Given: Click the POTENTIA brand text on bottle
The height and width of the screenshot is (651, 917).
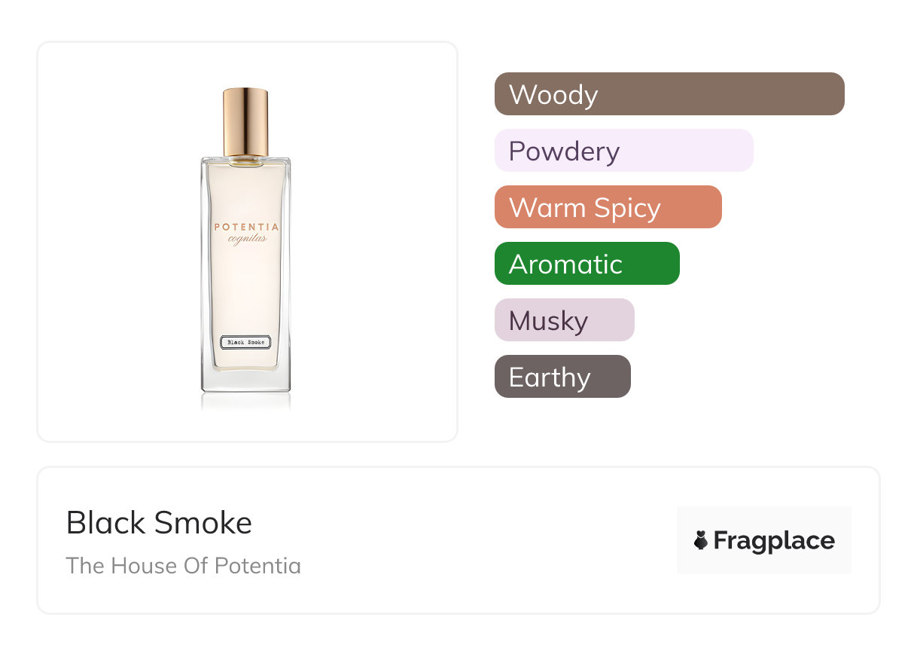Looking at the screenshot, I should (x=246, y=227).
